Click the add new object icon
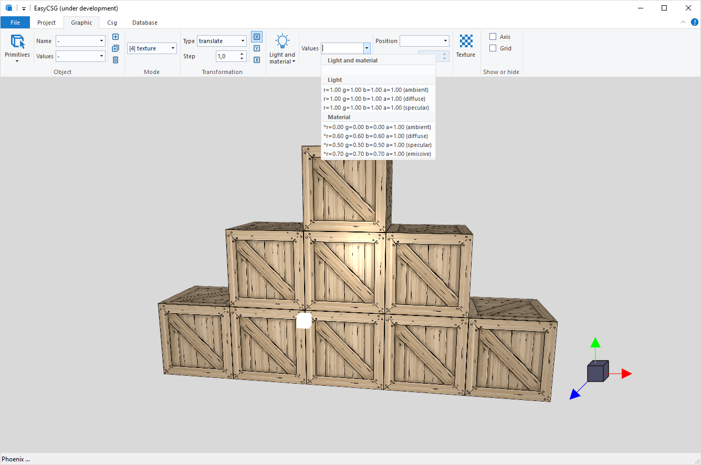The image size is (701, 465). (x=116, y=37)
